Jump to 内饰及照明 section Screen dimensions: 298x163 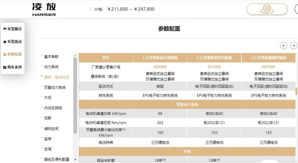[53, 108]
